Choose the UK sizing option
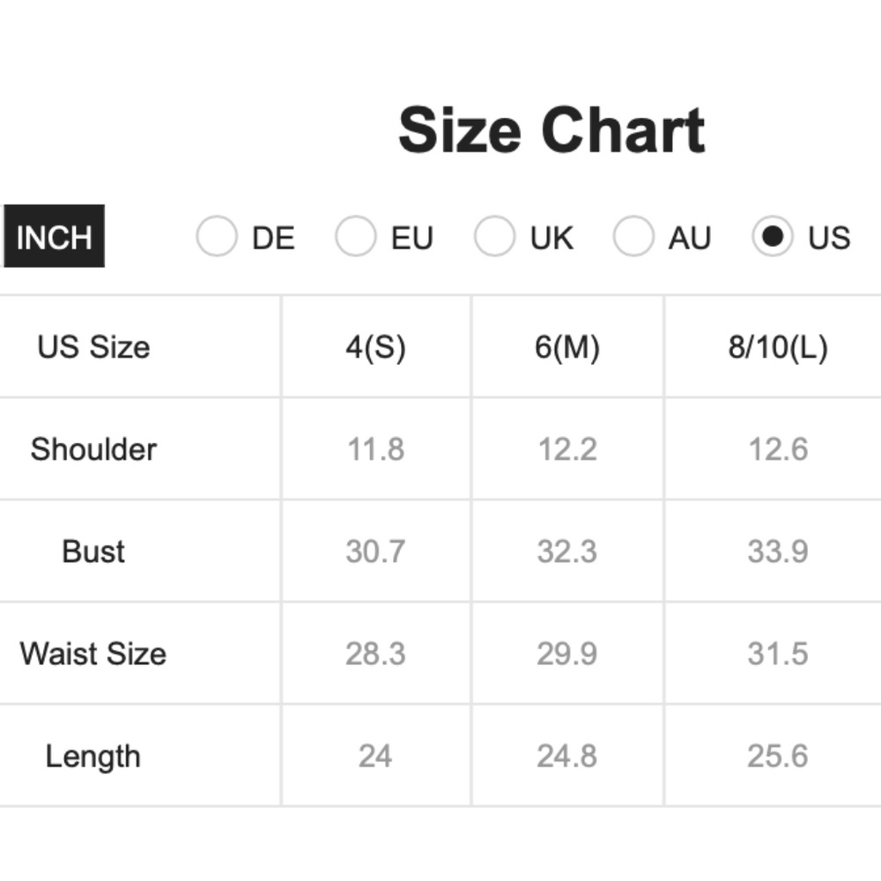Screen dimensions: 881x881 coord(494,236)
